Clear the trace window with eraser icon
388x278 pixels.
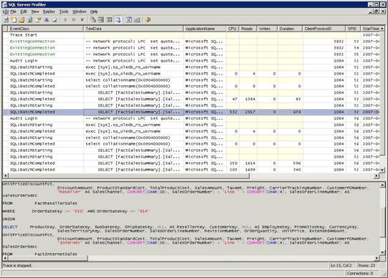coord(55,20)
